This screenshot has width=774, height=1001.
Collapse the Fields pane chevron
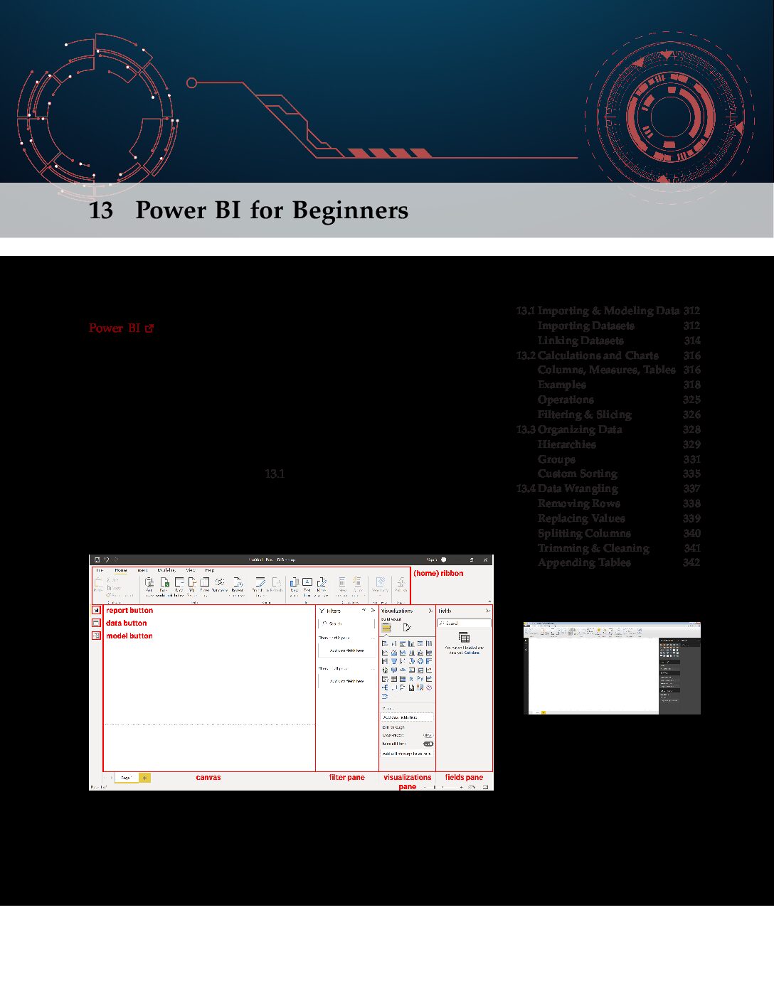488,611
